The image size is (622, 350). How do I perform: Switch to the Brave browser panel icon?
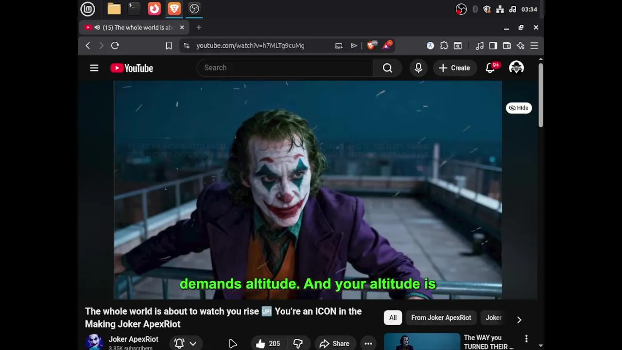click(174, 9)
